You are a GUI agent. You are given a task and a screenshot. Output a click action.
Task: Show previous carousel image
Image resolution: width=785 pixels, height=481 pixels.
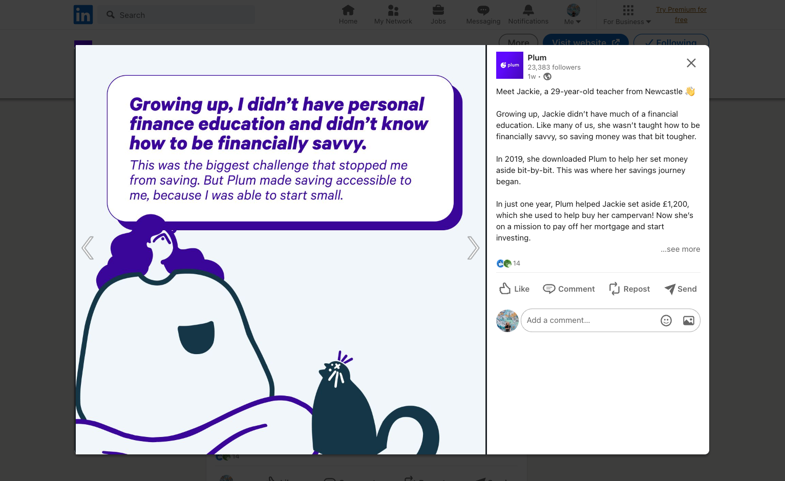pos(88,248)
